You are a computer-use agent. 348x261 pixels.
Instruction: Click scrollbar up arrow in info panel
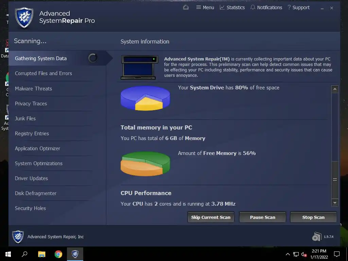pos(335,89)
